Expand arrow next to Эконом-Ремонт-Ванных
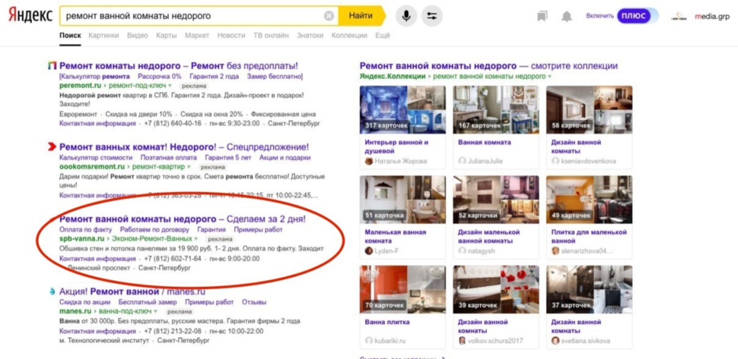This screenshot has height=359, width=738. point(195,239)
